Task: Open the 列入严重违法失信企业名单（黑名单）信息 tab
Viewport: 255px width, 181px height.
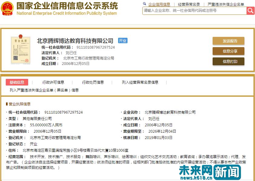Action: [44, 90]
